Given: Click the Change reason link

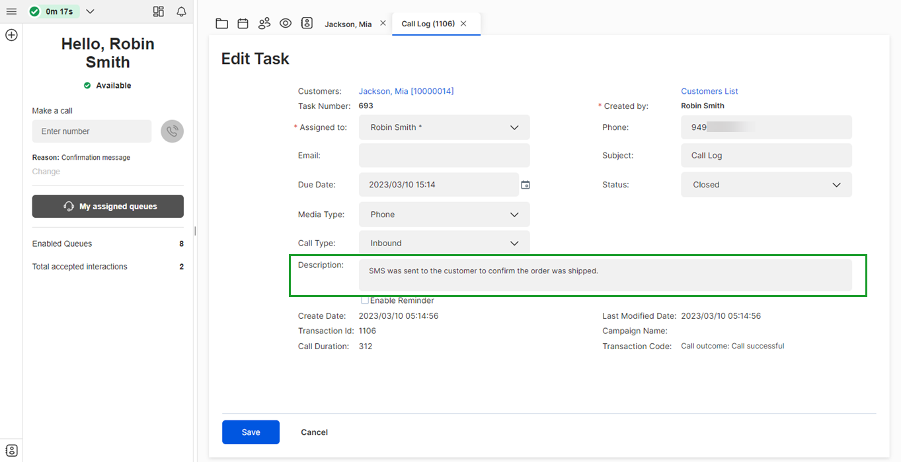Looking at the screenshot, I should point(46,172).
